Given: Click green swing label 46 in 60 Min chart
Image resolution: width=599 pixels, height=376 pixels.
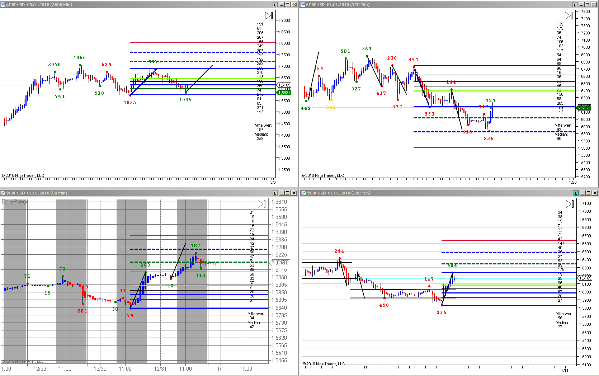Looking at the screenshot, I should pos(170,286).
